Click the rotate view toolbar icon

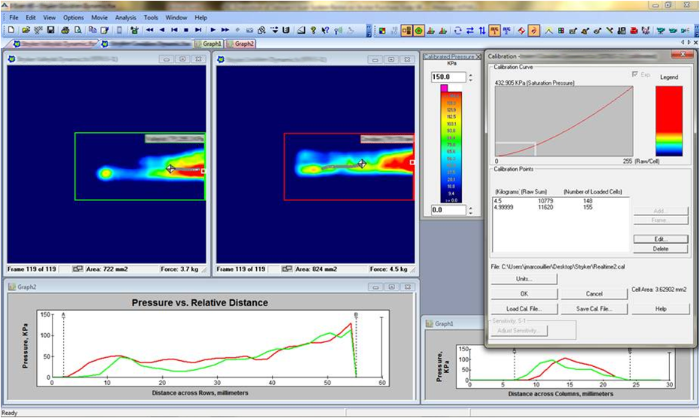458,30
